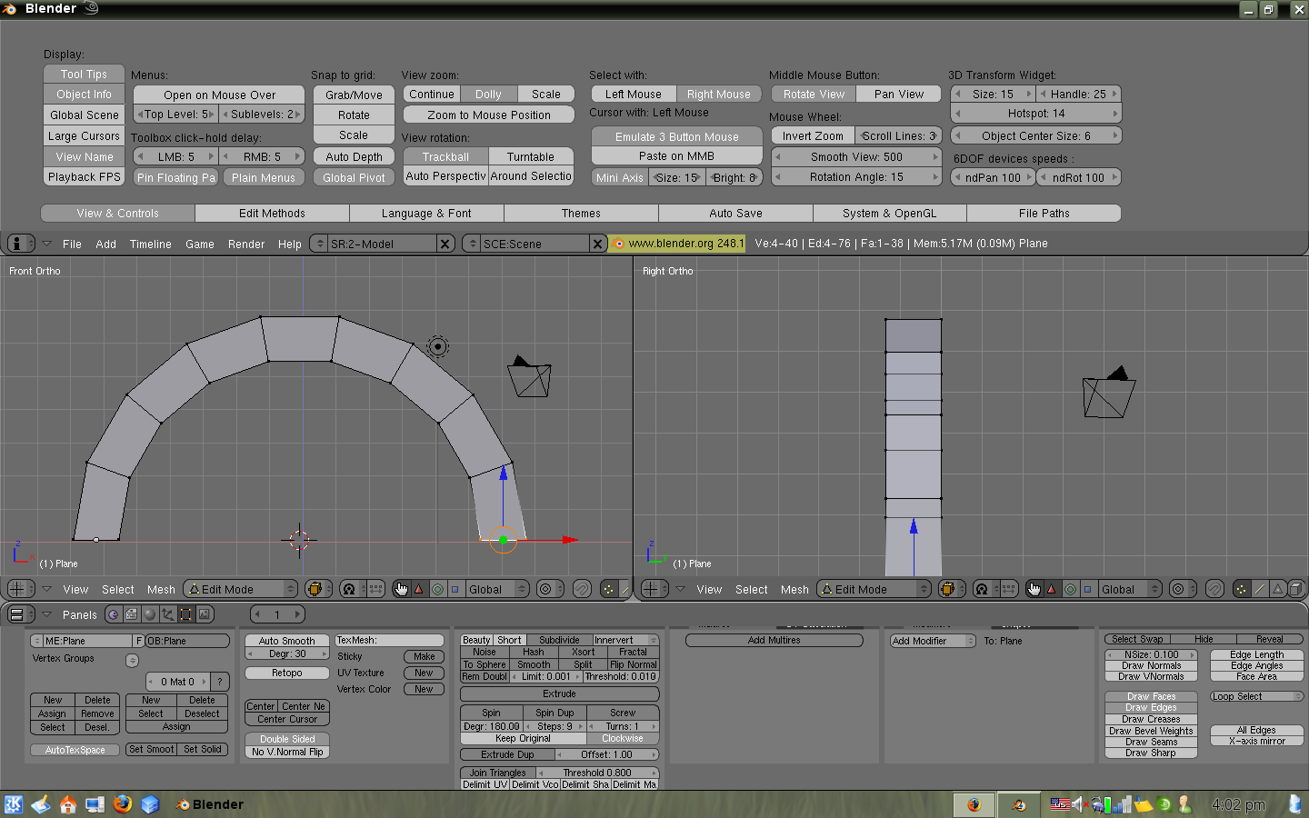The width and height of the screenshot is (1309, 818).
Task: Open the Edit Mode dropdown in Front Ortho
Action: pos(241,589)
